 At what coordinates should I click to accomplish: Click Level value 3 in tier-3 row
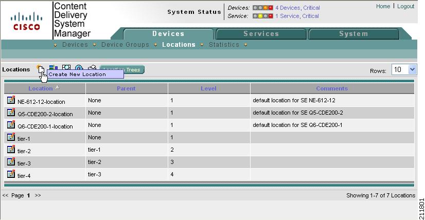pyautogui.click(x=172, y=162)
